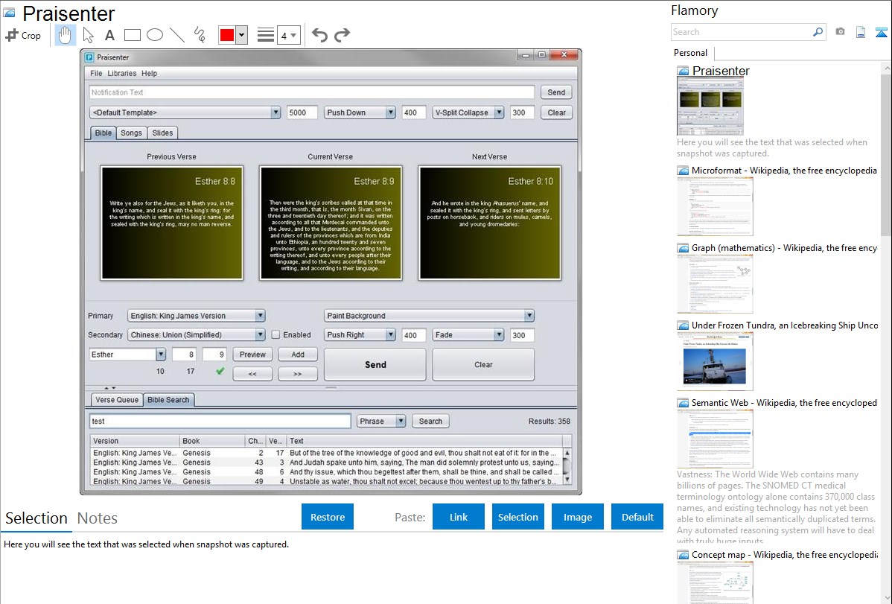Viewport: 892px width, 604px height.
Task: Switch to the Songs tab
Action: point(131,133)
